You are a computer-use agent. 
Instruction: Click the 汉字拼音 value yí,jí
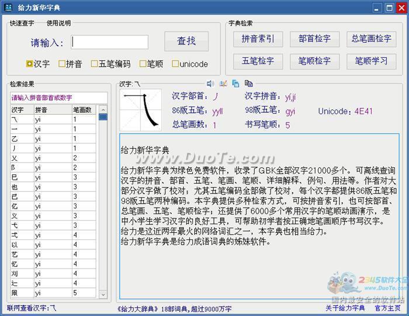(x=290, y=97)
